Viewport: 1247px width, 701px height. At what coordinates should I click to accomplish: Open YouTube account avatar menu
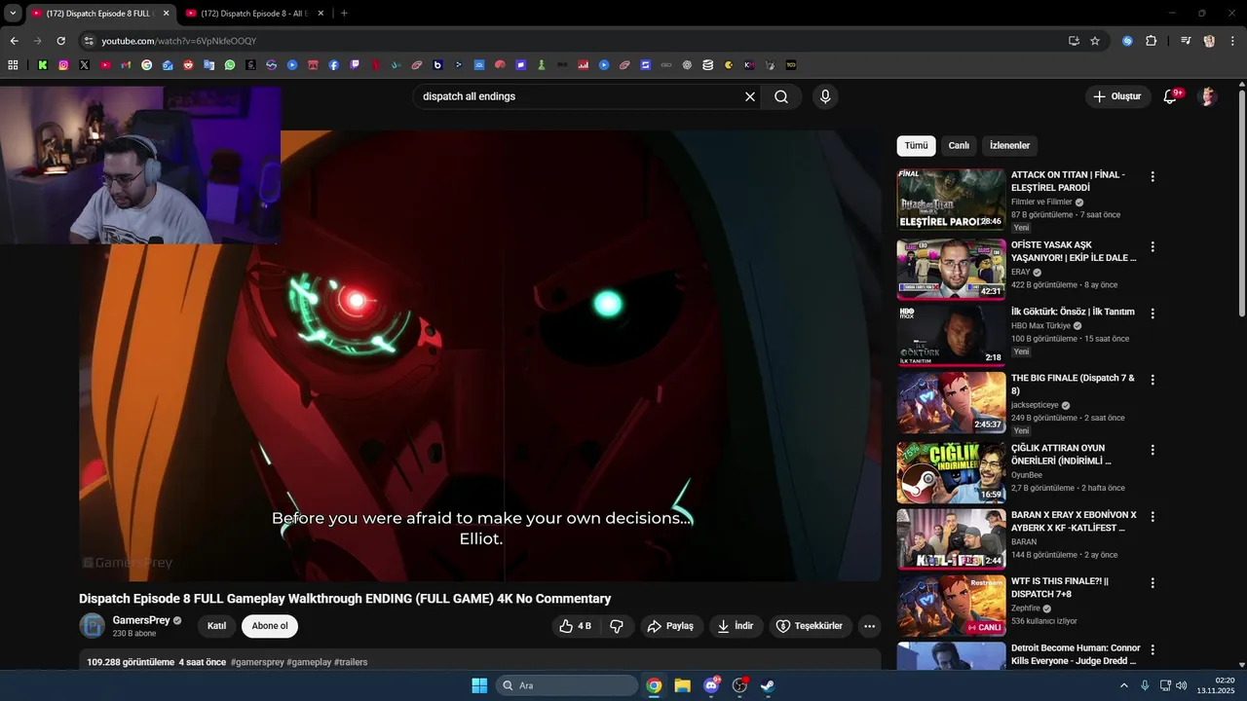(1208, 96)
